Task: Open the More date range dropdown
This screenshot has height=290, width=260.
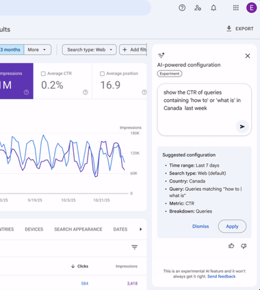Action: click(x=38, y=50)
